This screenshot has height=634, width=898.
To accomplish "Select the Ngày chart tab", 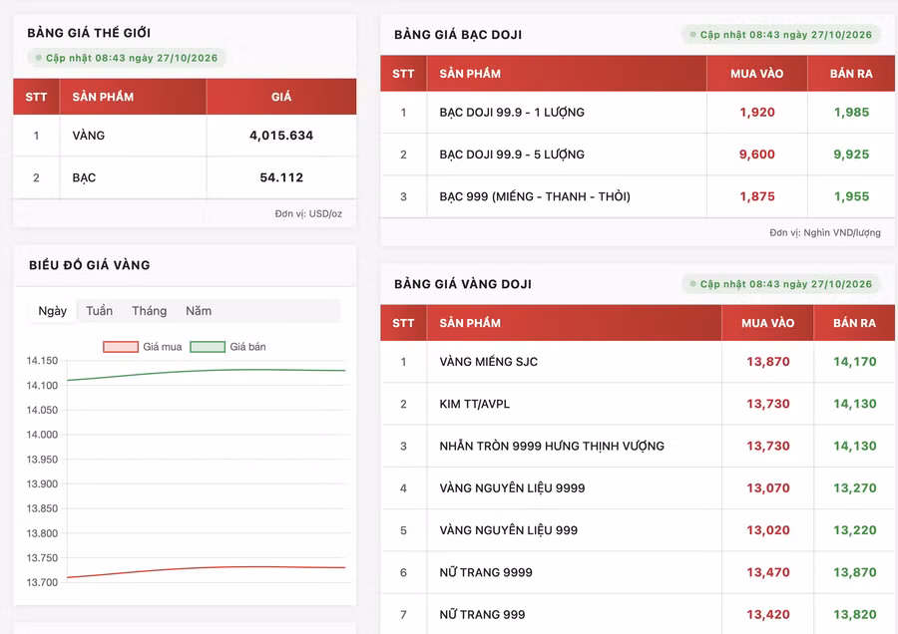I will pyautogui.click(x=53, y=311).
